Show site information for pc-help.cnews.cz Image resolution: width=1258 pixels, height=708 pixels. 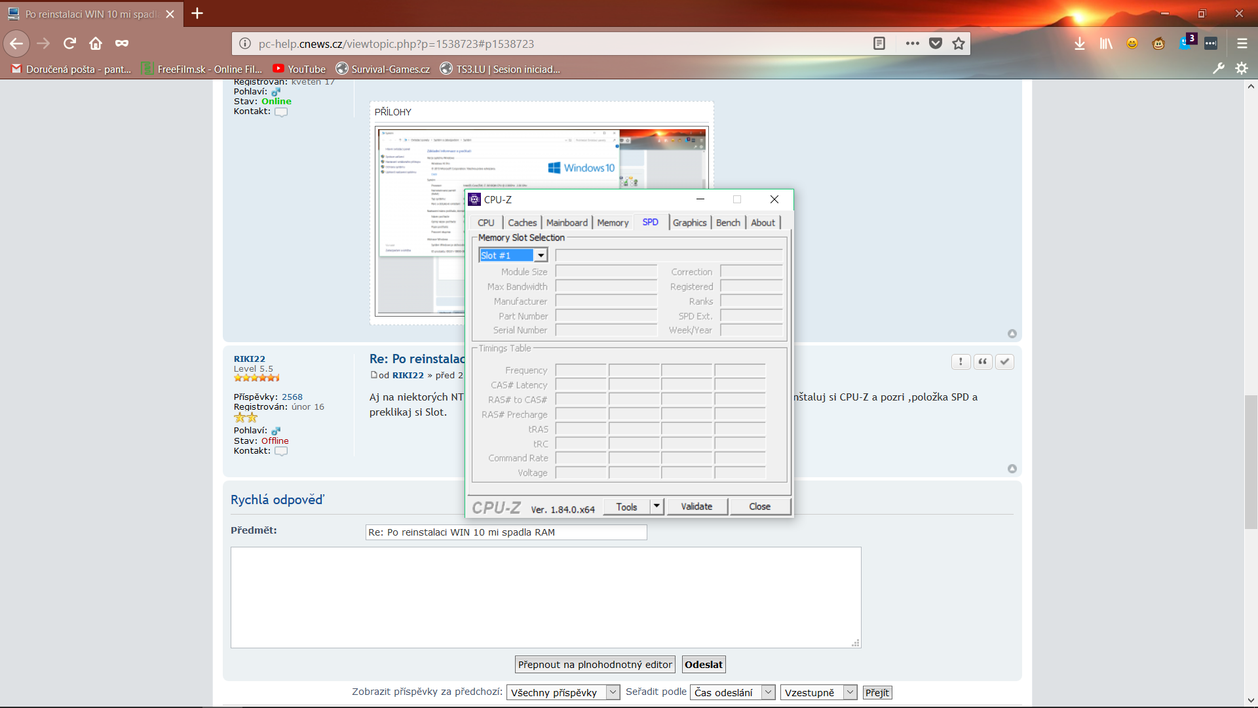coord(245,44)
